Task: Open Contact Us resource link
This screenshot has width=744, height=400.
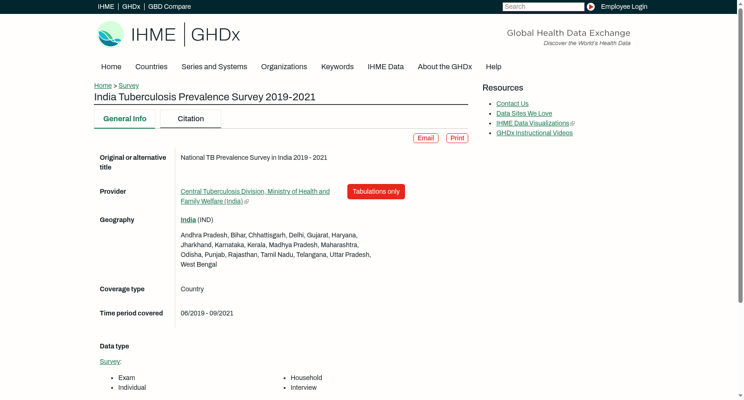Action: [x=512, y=104]
